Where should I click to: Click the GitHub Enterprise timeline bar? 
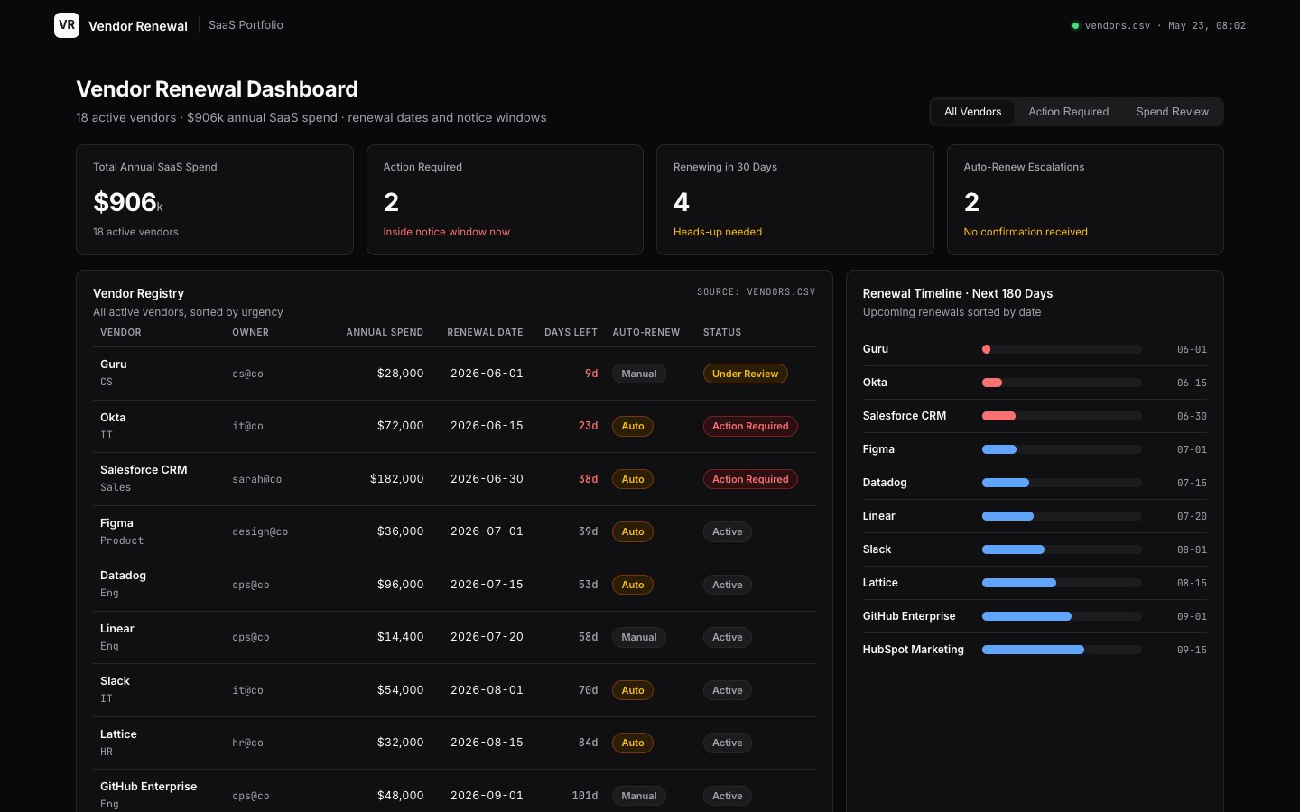[1062, 616]
